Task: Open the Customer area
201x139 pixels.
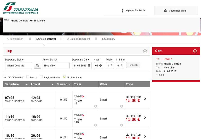Action: (176, 11)
